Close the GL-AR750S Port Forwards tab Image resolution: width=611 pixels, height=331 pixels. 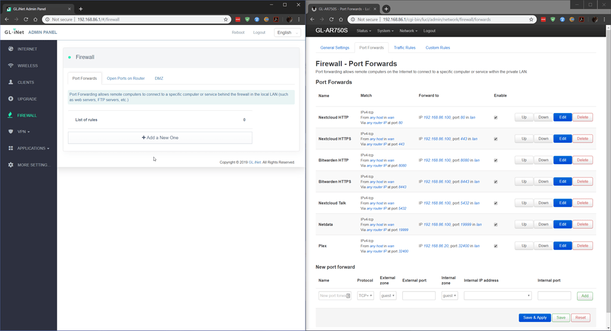[375, 9]
